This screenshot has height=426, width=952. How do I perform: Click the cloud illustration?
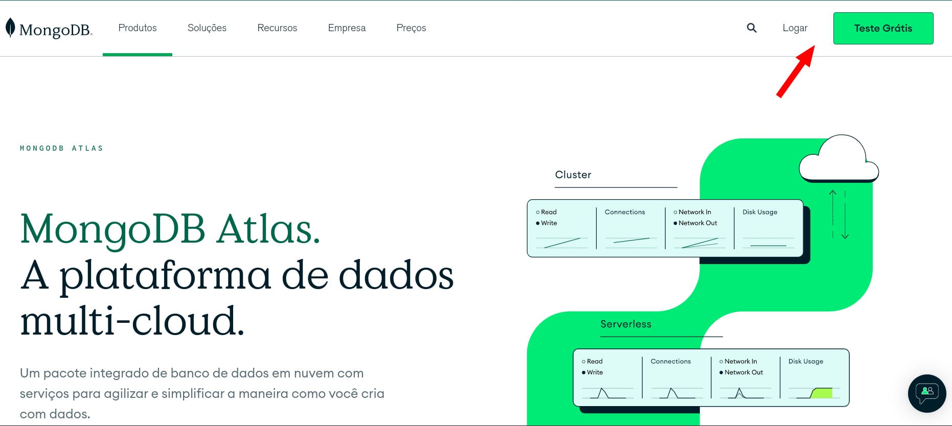click(x=838, y=159)
